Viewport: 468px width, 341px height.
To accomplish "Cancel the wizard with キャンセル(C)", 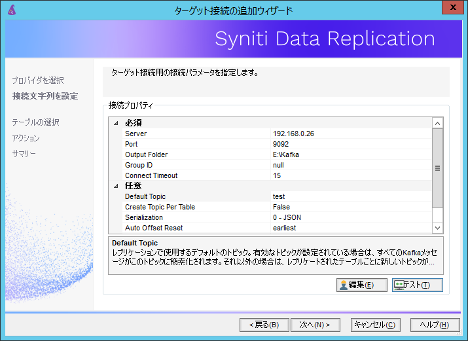I will coord(375,325).
